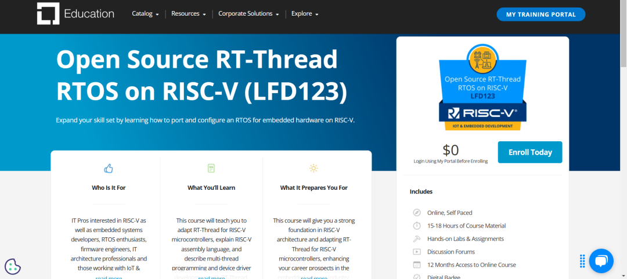Screen dimensions: 627x279
Task: Expand the Corporate Solutions dropdown menu
Action: click(248, 13)
